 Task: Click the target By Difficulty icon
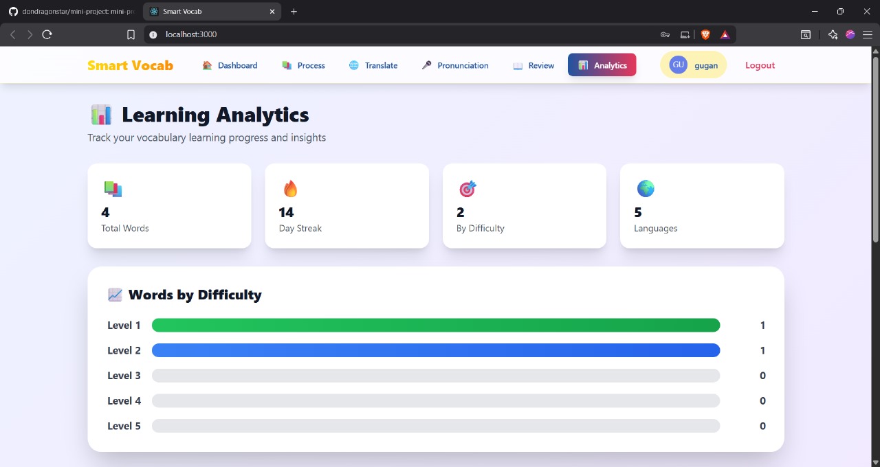click(x=467, y=189)
